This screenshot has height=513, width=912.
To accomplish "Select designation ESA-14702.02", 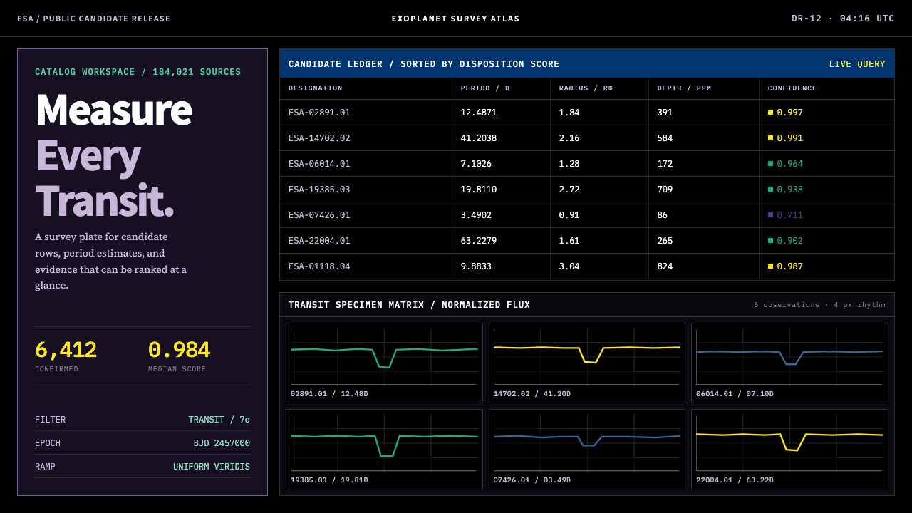I will 319,138.
